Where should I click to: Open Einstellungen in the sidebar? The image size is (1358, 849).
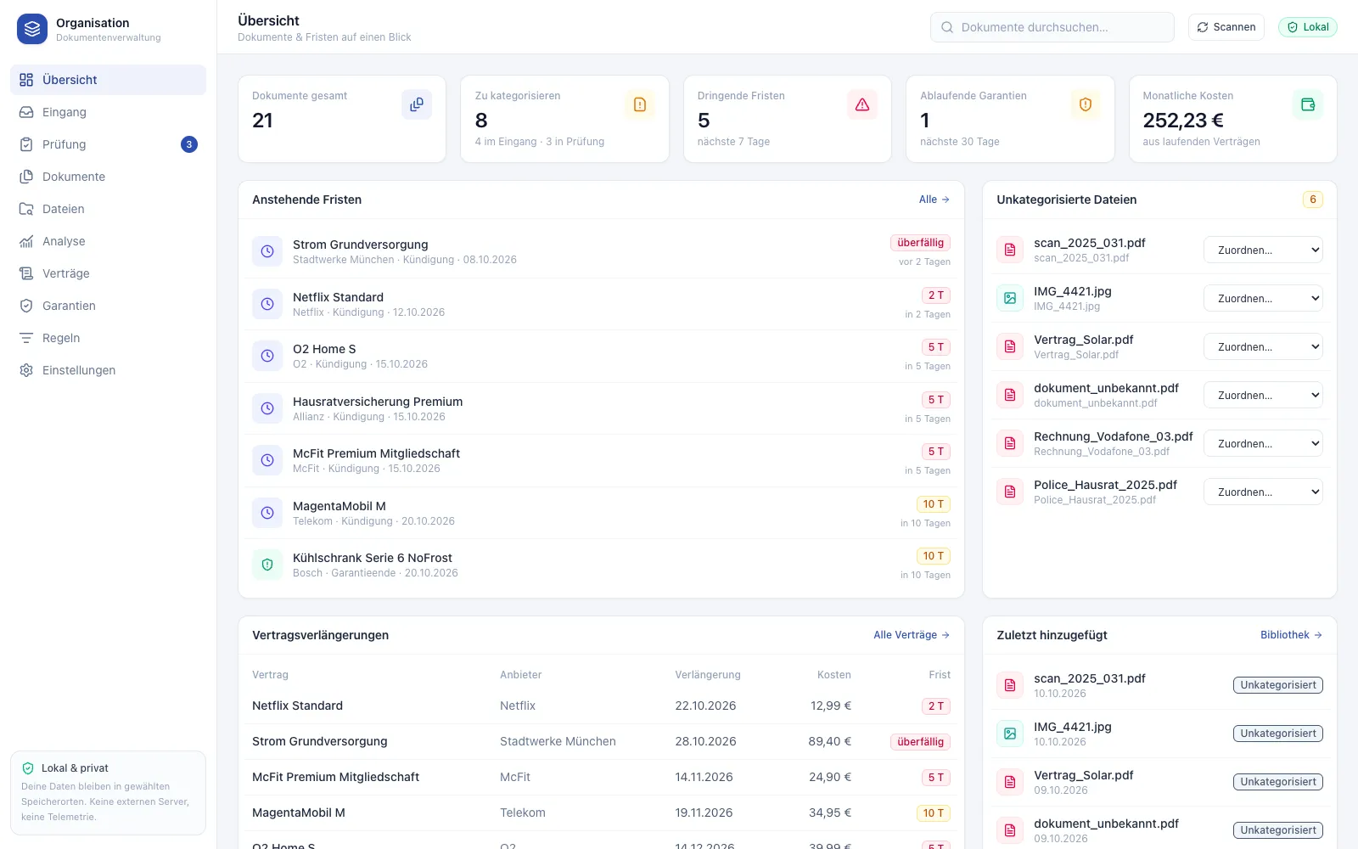tap(108, 370)
